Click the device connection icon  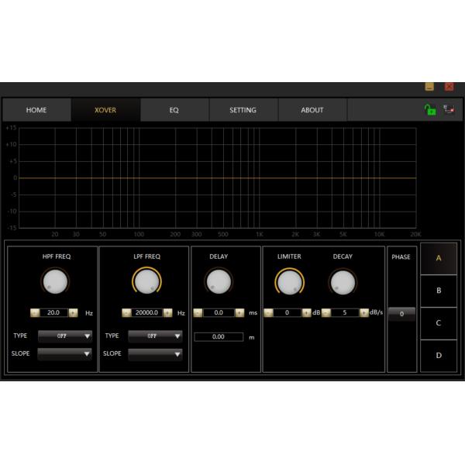click(x=449, y=110)
